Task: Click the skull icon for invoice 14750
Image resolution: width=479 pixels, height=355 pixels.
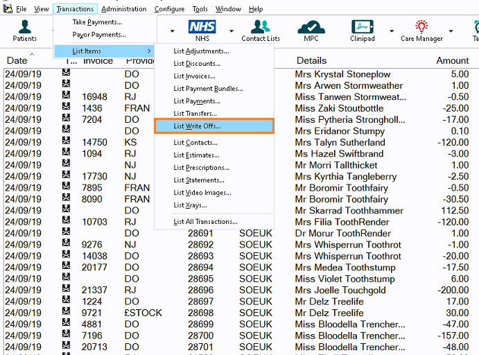Action: [x=67, y=142]
